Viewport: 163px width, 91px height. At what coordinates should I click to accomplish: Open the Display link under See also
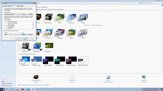click(x=3, y=82)
